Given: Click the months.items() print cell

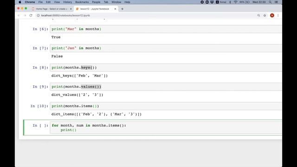Looking at the screenshot, I should (166, 106).
